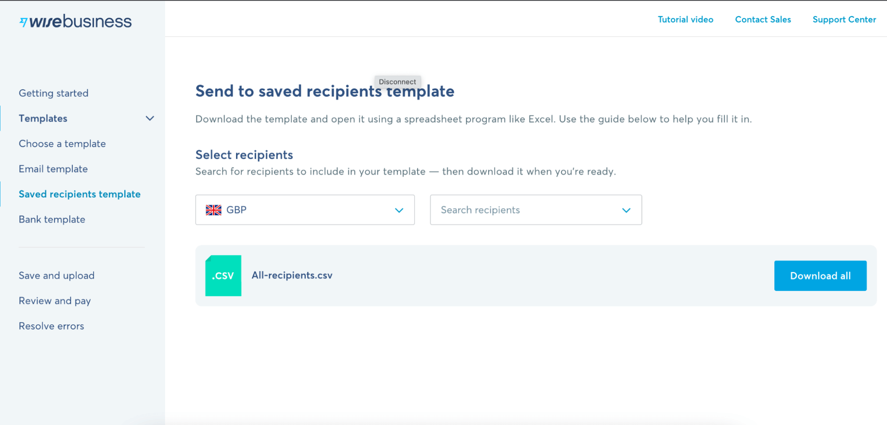Click the Disconnect button
Image resolution: width=887 pixels, height=425 pixels.
click(x=397, y=82)
